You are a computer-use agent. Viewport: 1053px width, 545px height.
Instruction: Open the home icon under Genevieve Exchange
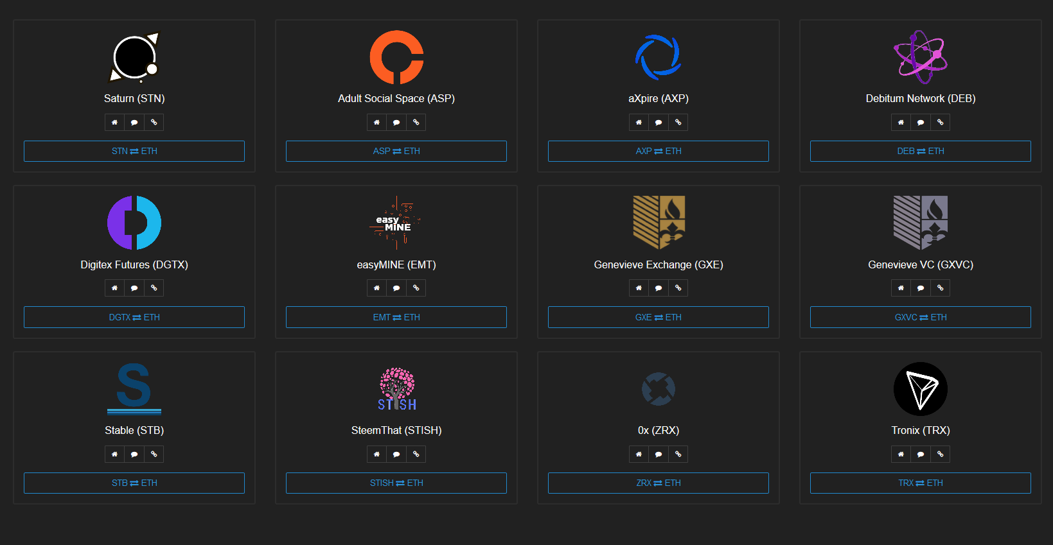[639, 288]
